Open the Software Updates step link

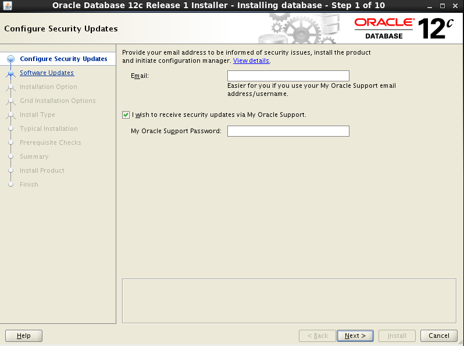pos(47,73)
